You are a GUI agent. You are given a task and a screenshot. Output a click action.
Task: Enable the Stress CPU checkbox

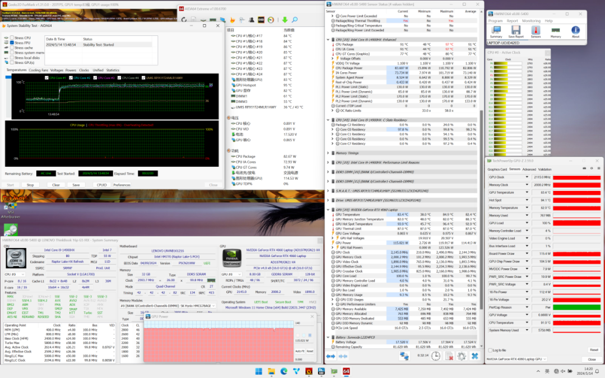click(12, 38)
